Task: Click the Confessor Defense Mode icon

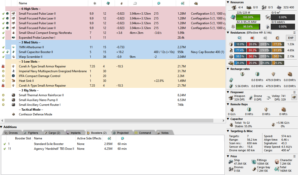Action: 13,114
